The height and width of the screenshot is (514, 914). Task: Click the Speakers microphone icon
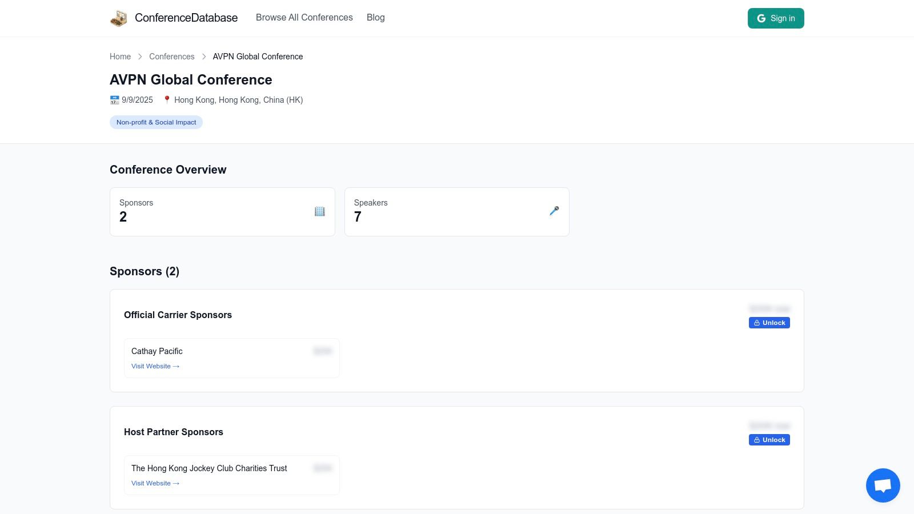pos(554,211)
